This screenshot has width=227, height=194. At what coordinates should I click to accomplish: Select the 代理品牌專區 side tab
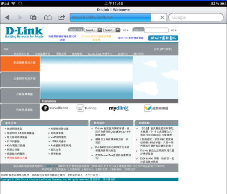pos(20,111)
